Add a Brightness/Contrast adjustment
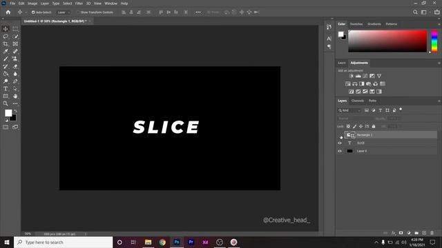This screenshot has height=248, width=442. (x=351, y=76)
